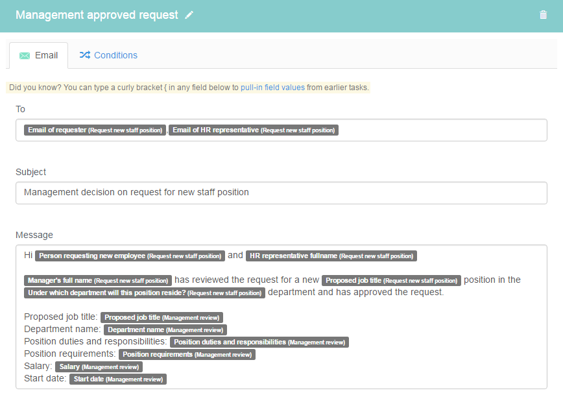Click the Department name Management review token
Screen dimensions: 563x408
coord(165,330)
